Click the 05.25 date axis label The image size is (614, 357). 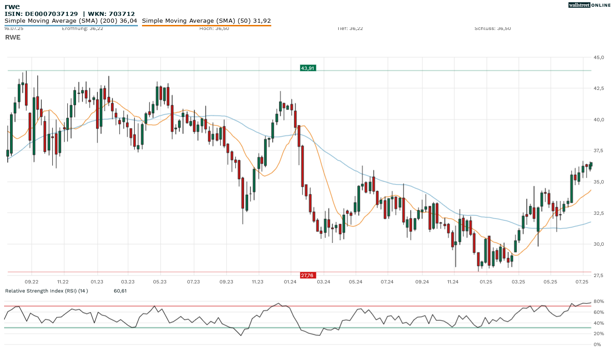[551, 282]
